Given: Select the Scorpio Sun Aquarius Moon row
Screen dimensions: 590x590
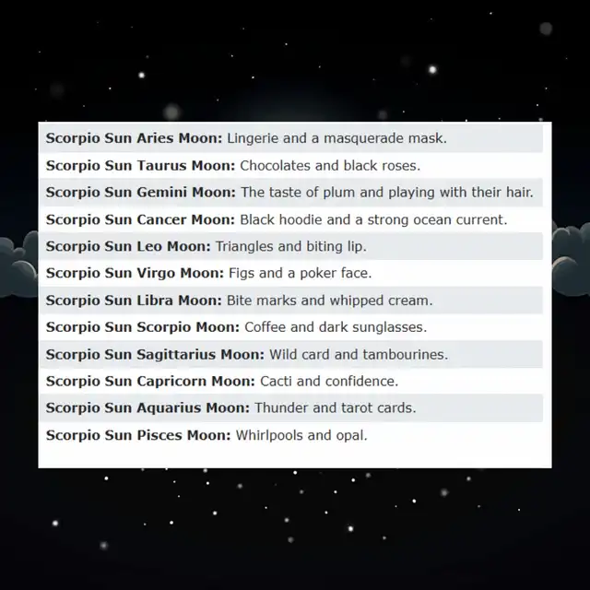Looking at the screenshot, I should click(x=290, y=407).
